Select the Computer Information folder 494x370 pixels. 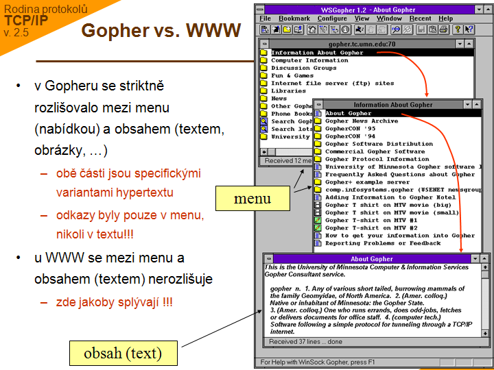coord(309,60)
